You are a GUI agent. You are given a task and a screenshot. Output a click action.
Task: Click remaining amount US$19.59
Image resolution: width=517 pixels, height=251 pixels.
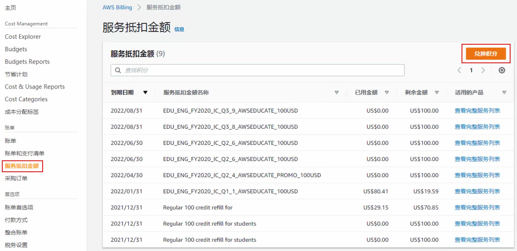[x=426, y=191]
